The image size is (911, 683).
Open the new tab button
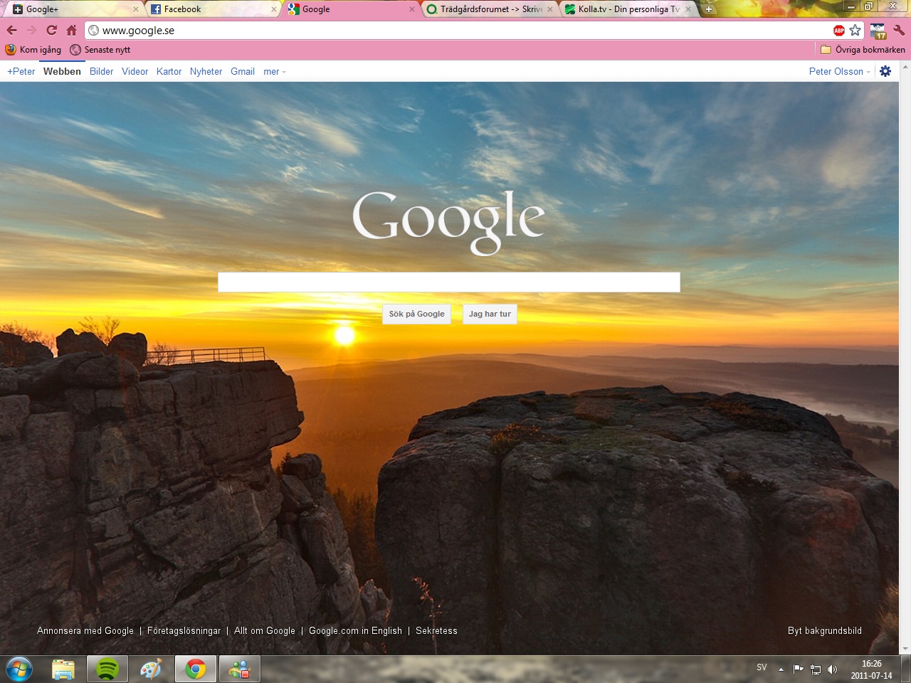tap(708, 9)
